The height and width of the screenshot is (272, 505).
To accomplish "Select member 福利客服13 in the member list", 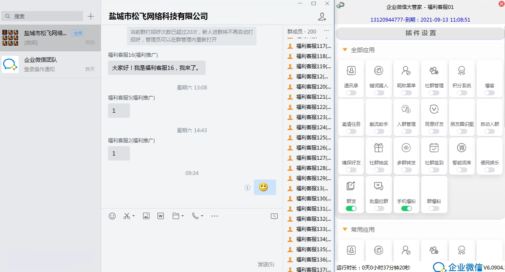I will [309, 188].
